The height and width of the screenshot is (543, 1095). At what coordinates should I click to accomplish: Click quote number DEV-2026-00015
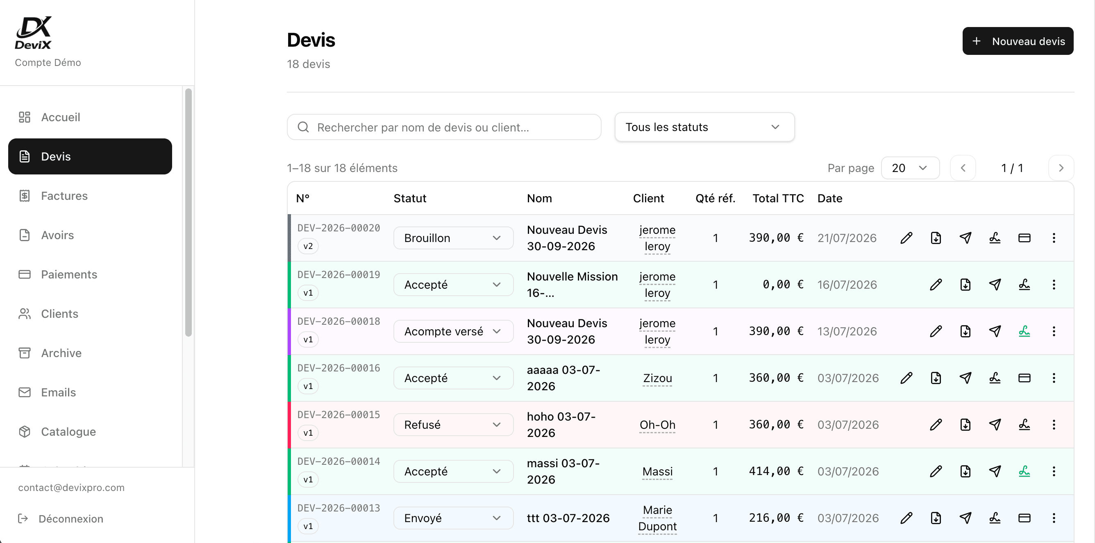[x=338, y=415]
